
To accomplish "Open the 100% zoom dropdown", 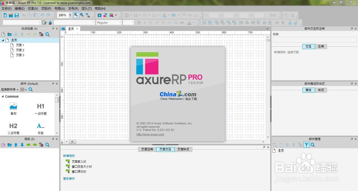I will pyautogui.click(x=70, y=15).
